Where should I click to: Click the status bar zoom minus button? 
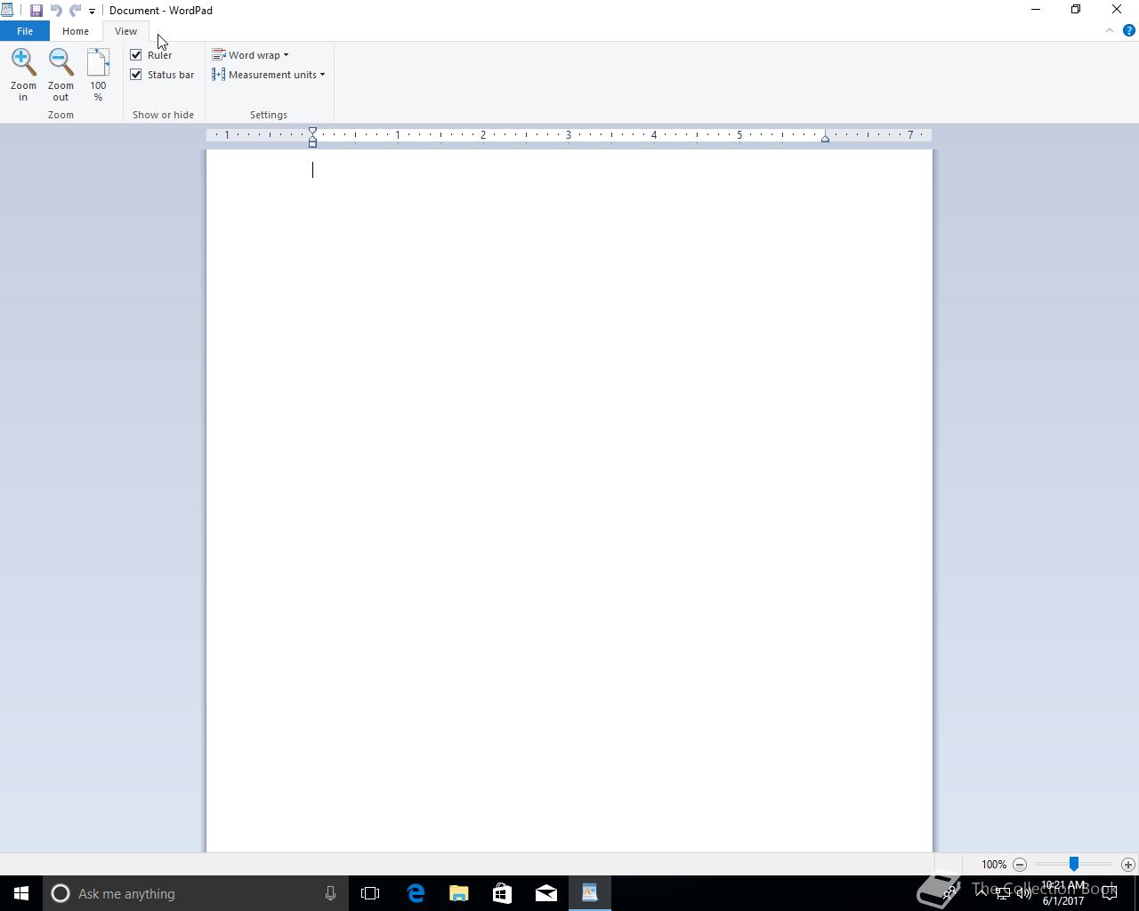pyautogui.click(x=1020, y=865)
